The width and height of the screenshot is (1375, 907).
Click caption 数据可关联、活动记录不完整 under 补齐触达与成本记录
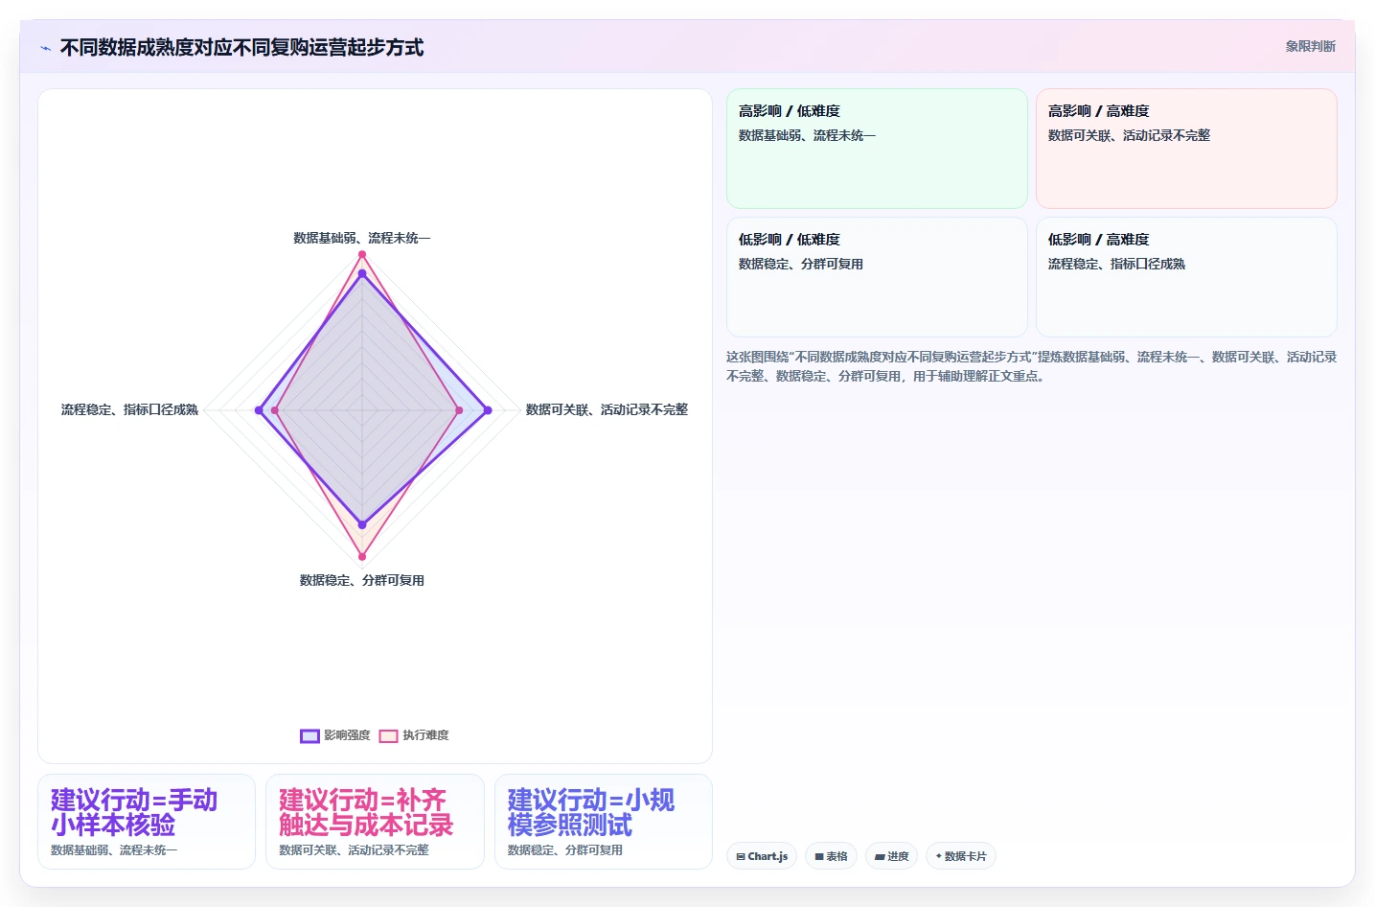coord(354,850)
